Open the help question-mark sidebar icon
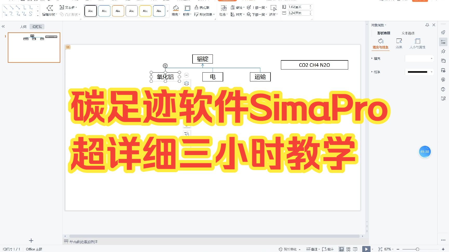 (x=443, y=89)
